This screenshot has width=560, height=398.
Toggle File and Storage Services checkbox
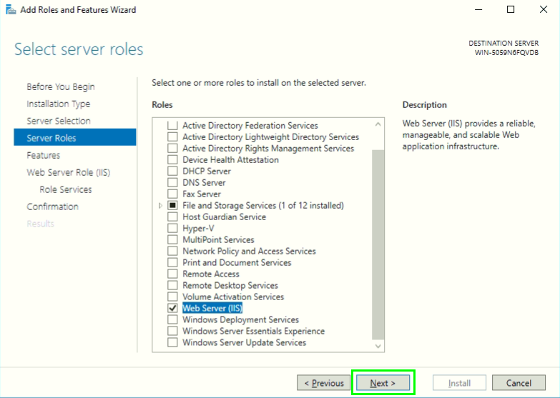172,205
